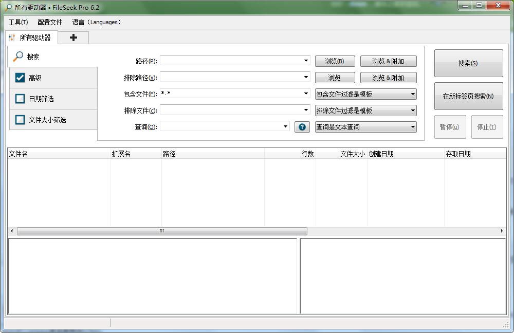Click the large 搜索(S) button

click(x=468, y=63)
